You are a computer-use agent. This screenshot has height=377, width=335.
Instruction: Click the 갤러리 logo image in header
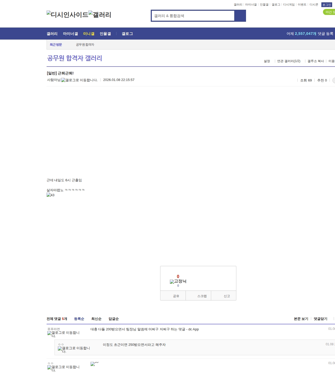coord(100,14)
